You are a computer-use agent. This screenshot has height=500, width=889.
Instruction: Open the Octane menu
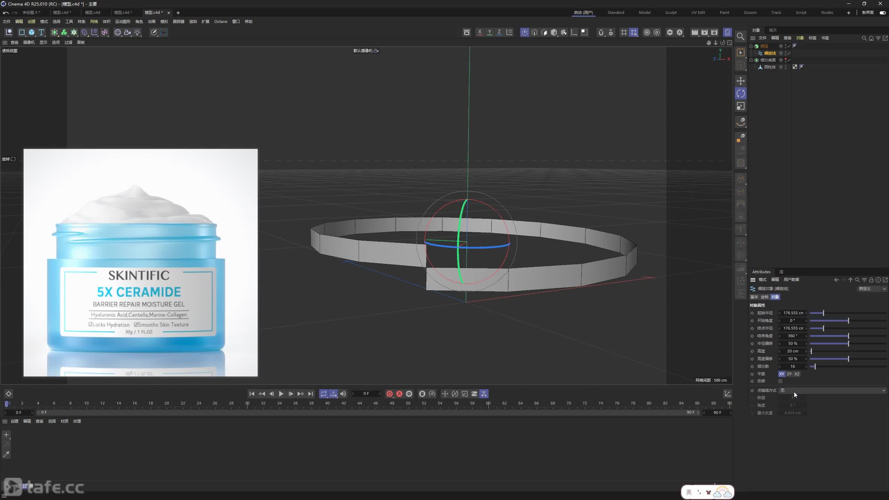[x=221, y=22]
